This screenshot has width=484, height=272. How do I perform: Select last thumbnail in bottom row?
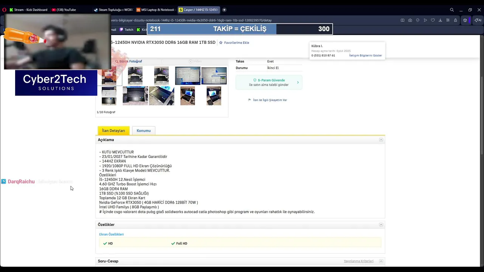214,96
